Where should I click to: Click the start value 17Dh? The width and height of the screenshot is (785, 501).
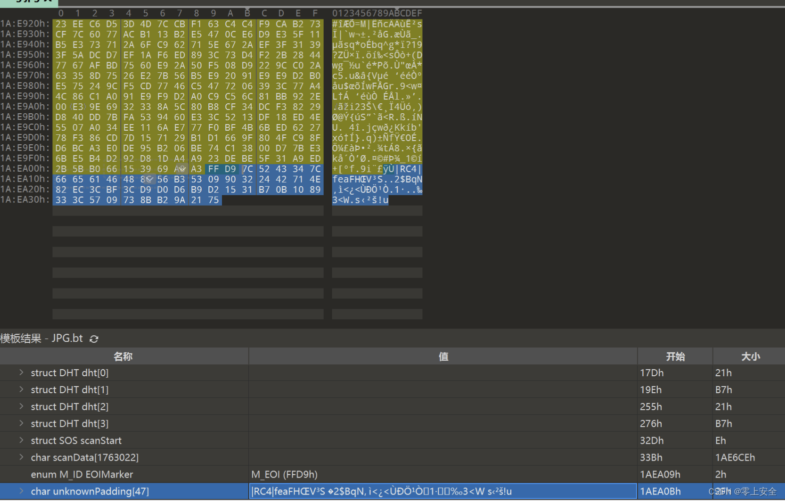(x=652, y=373)
